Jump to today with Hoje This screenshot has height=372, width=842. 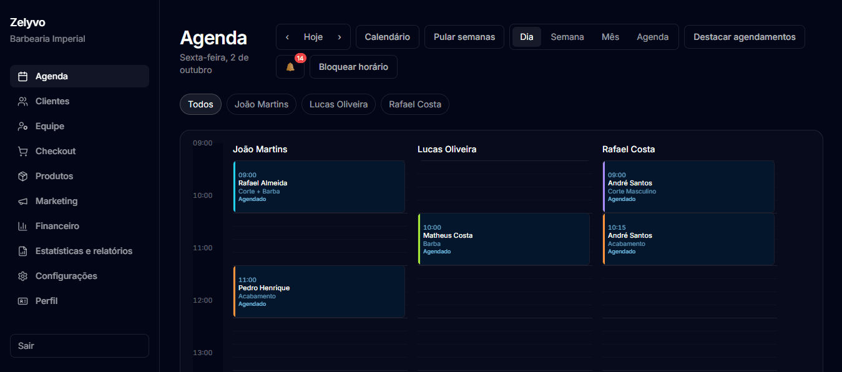coord(313,37)
